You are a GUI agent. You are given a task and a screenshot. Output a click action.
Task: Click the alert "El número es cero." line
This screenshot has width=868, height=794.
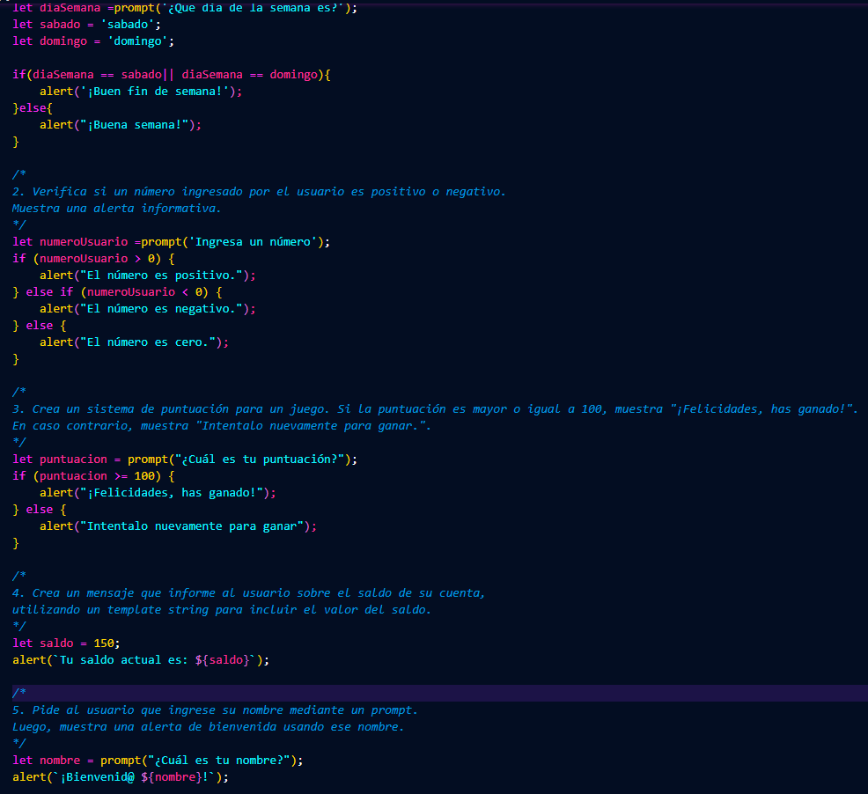(x=134, y=342)
